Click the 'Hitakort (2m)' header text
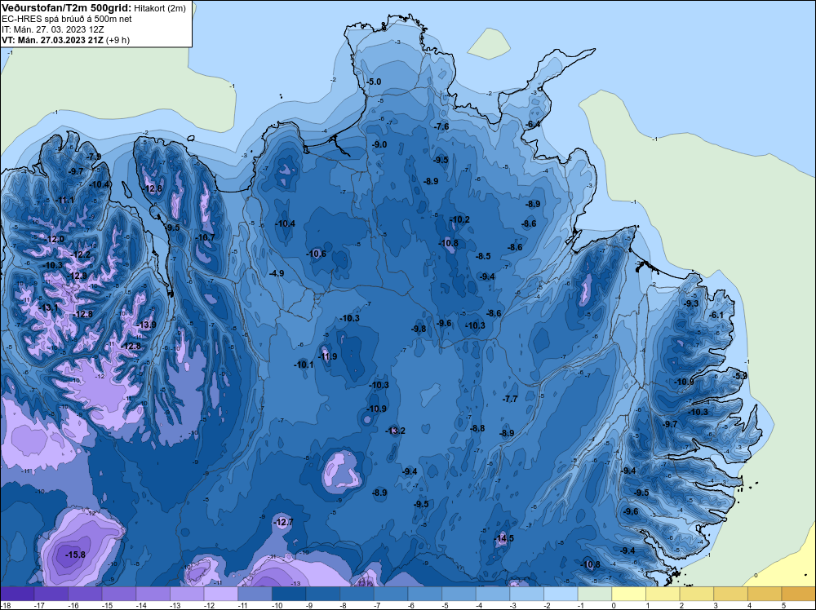The image size is (816, 610). pyautogui.click(x=160, y=8)
